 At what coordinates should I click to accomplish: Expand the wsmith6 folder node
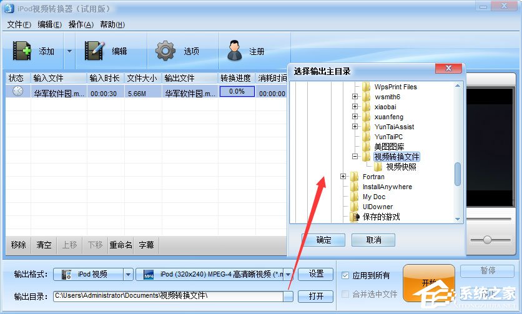(355, 97)
